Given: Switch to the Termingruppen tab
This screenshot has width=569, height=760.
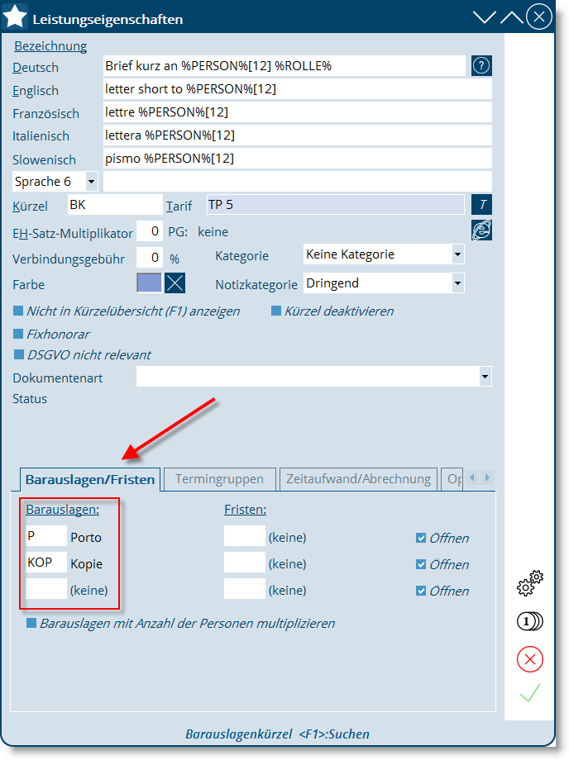Looking at the screenshot, I should 219,479.
